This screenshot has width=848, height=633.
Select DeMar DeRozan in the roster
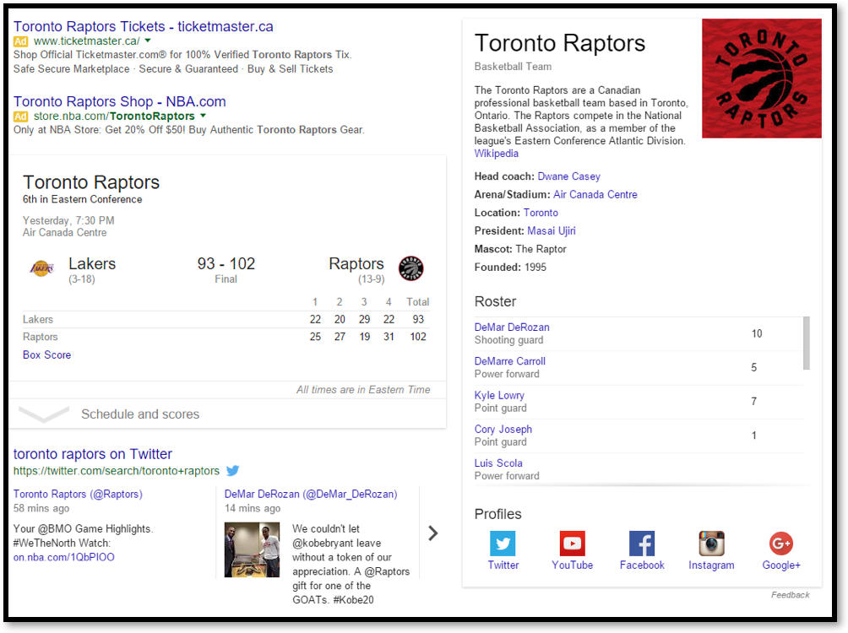click(512, 327)
